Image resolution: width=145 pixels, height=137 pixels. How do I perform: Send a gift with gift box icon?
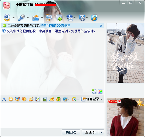click(58, 99)
